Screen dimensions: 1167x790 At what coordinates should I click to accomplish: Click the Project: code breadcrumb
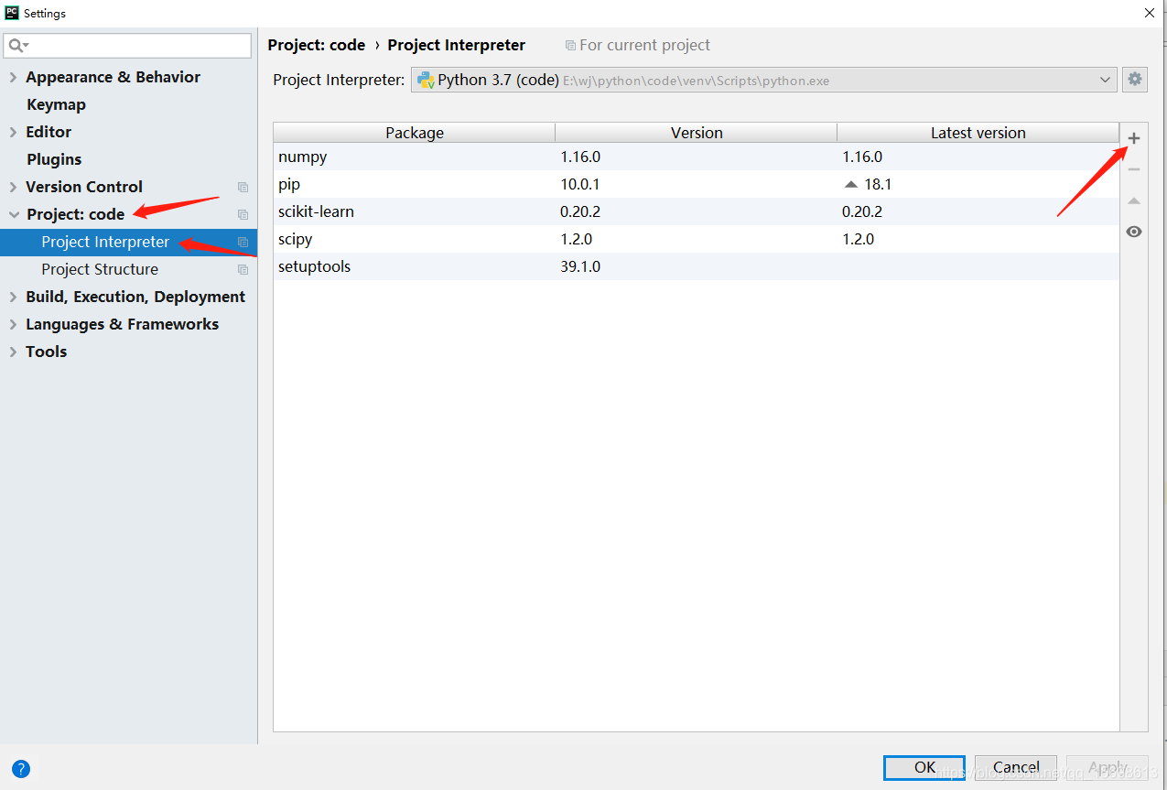tap(316, 44)
